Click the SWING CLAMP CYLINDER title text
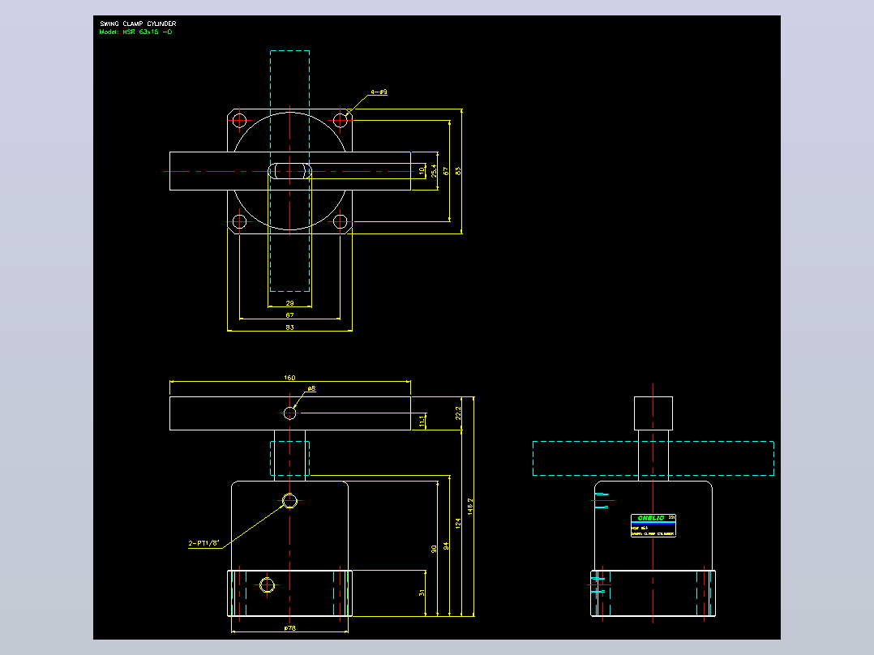This screenshot has height=655, width=874. 138,24
